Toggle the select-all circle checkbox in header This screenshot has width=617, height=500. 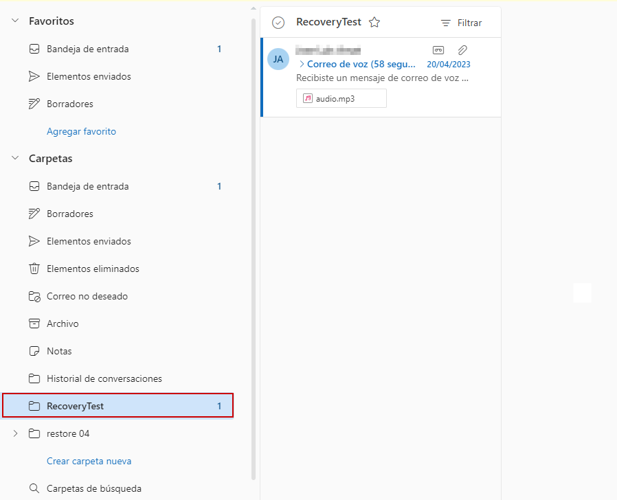278,23
